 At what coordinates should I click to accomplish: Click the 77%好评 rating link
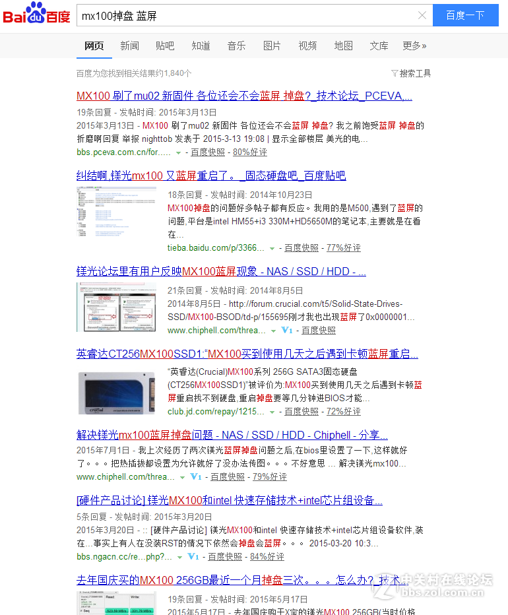[344, 248]
